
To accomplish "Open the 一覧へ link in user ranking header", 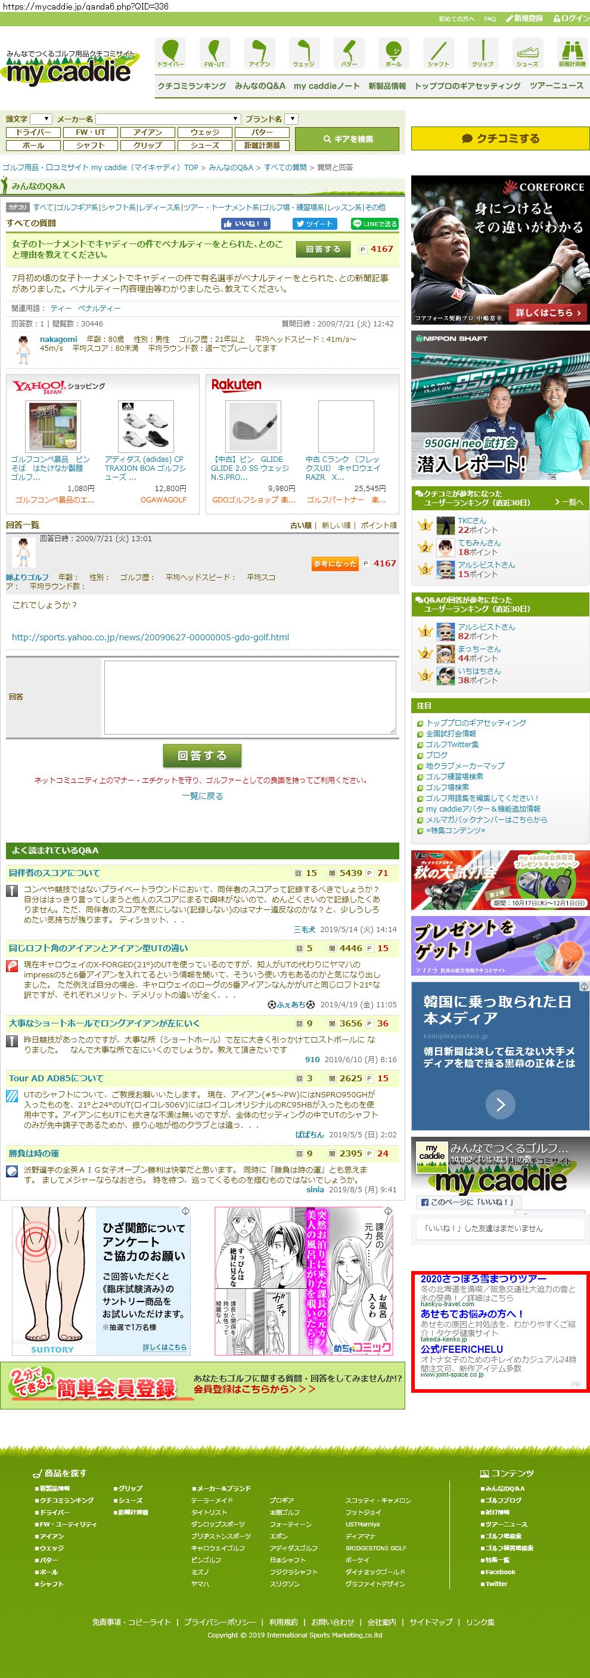I will 569,502.
